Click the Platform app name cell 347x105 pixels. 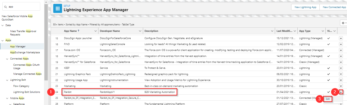pyautogui.click(x=69, y=104)
